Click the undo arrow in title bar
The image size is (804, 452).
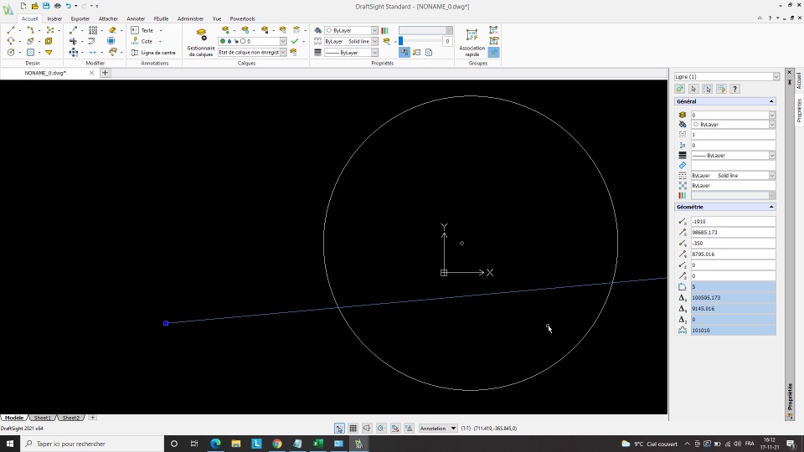tap(69, 6)
